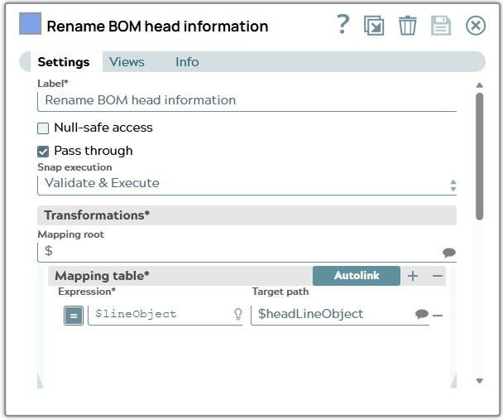Viewport: 503px width, 420px height.
Task: Click the save disk icon
Action: point(441,26)
